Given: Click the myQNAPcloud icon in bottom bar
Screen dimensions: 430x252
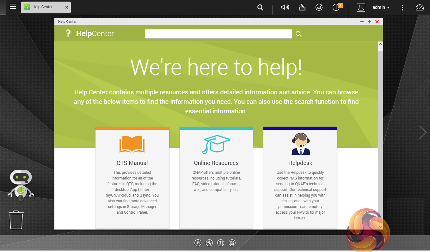Looking at the screenshot, I should [198, 243].
